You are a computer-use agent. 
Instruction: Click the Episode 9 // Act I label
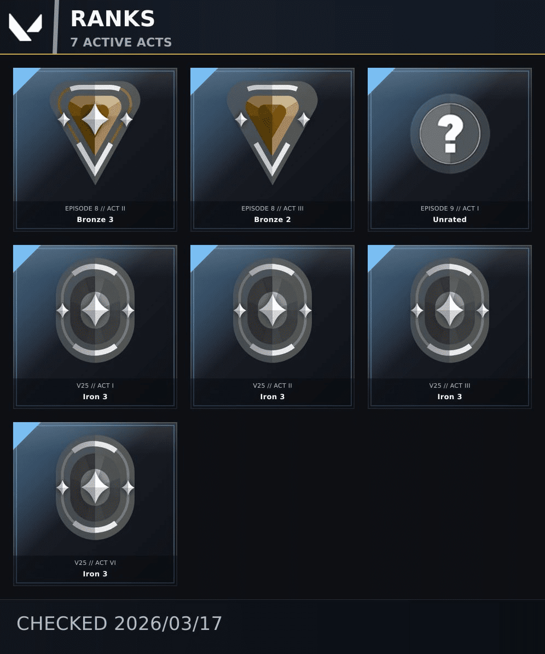coord(450,208)
